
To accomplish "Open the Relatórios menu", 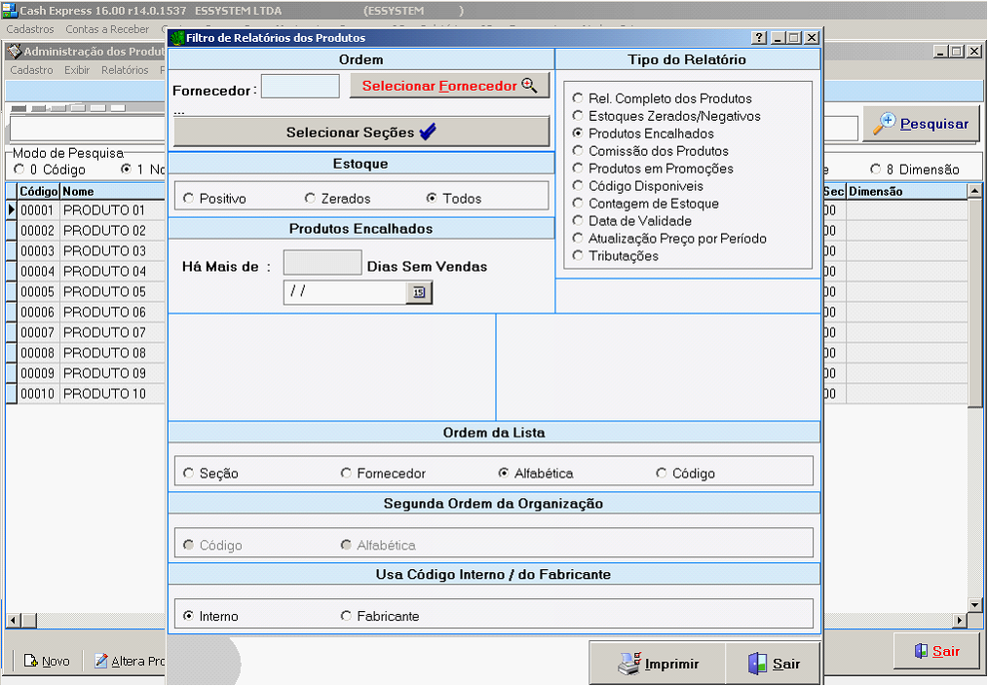I will tap(125, 70).
